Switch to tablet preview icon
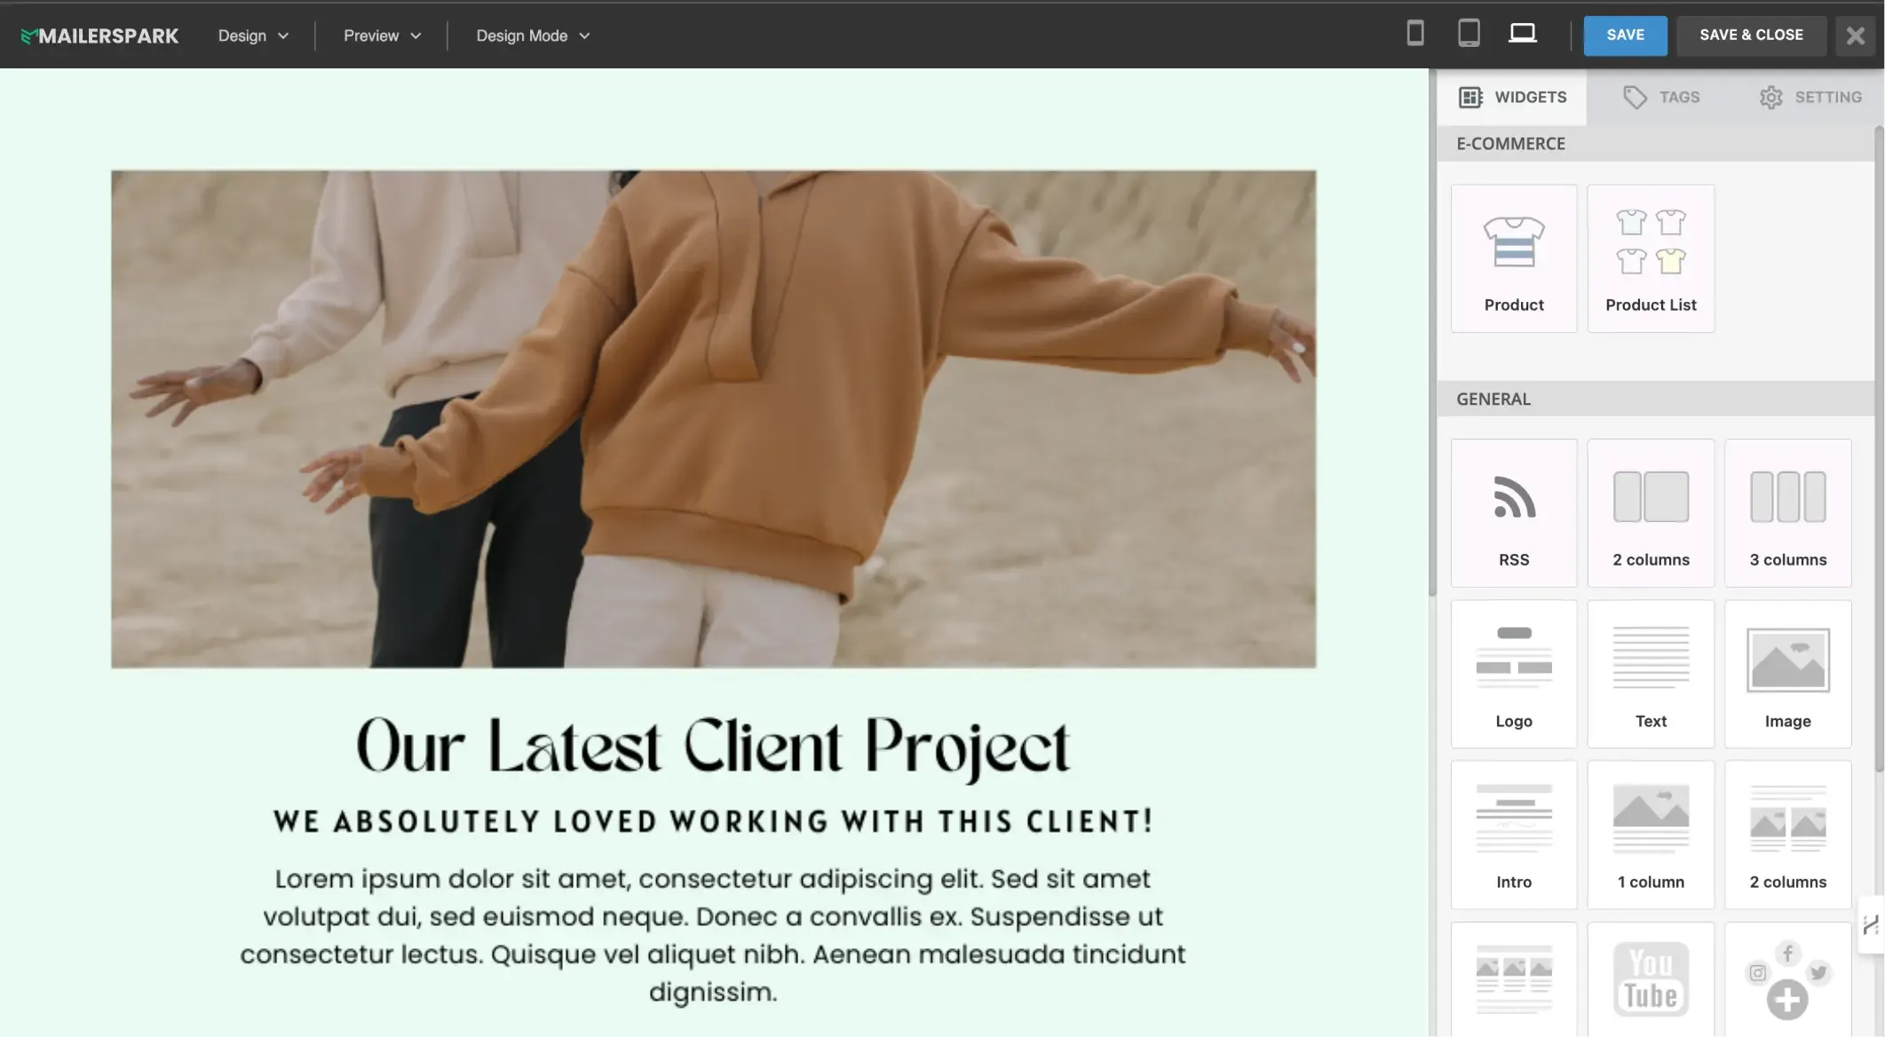This screenshot has width=1885, height=1037. pos(1469,34)
